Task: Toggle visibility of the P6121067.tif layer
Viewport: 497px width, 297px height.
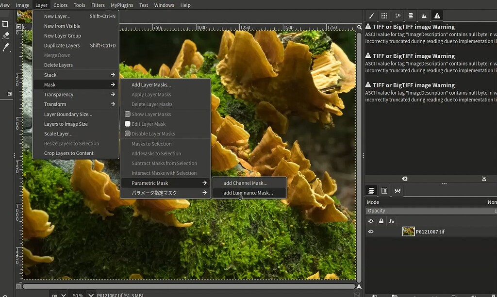Action: pos(371,231)
